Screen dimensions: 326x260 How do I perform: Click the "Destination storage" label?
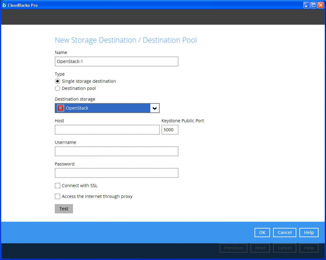75,99
